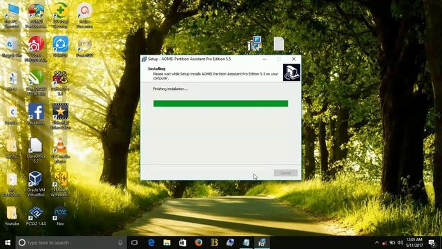The width and height of the screenshot is (442, 249).
Task: Open the Facebook desktop shortcut
Action: pos(36,114)
